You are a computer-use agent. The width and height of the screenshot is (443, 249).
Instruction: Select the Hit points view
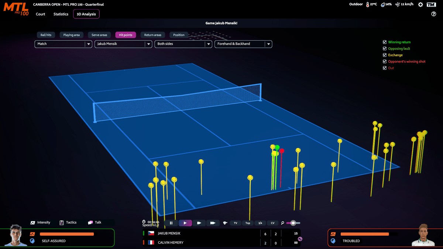pos(126,35)
